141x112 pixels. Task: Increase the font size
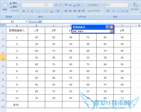56,5
